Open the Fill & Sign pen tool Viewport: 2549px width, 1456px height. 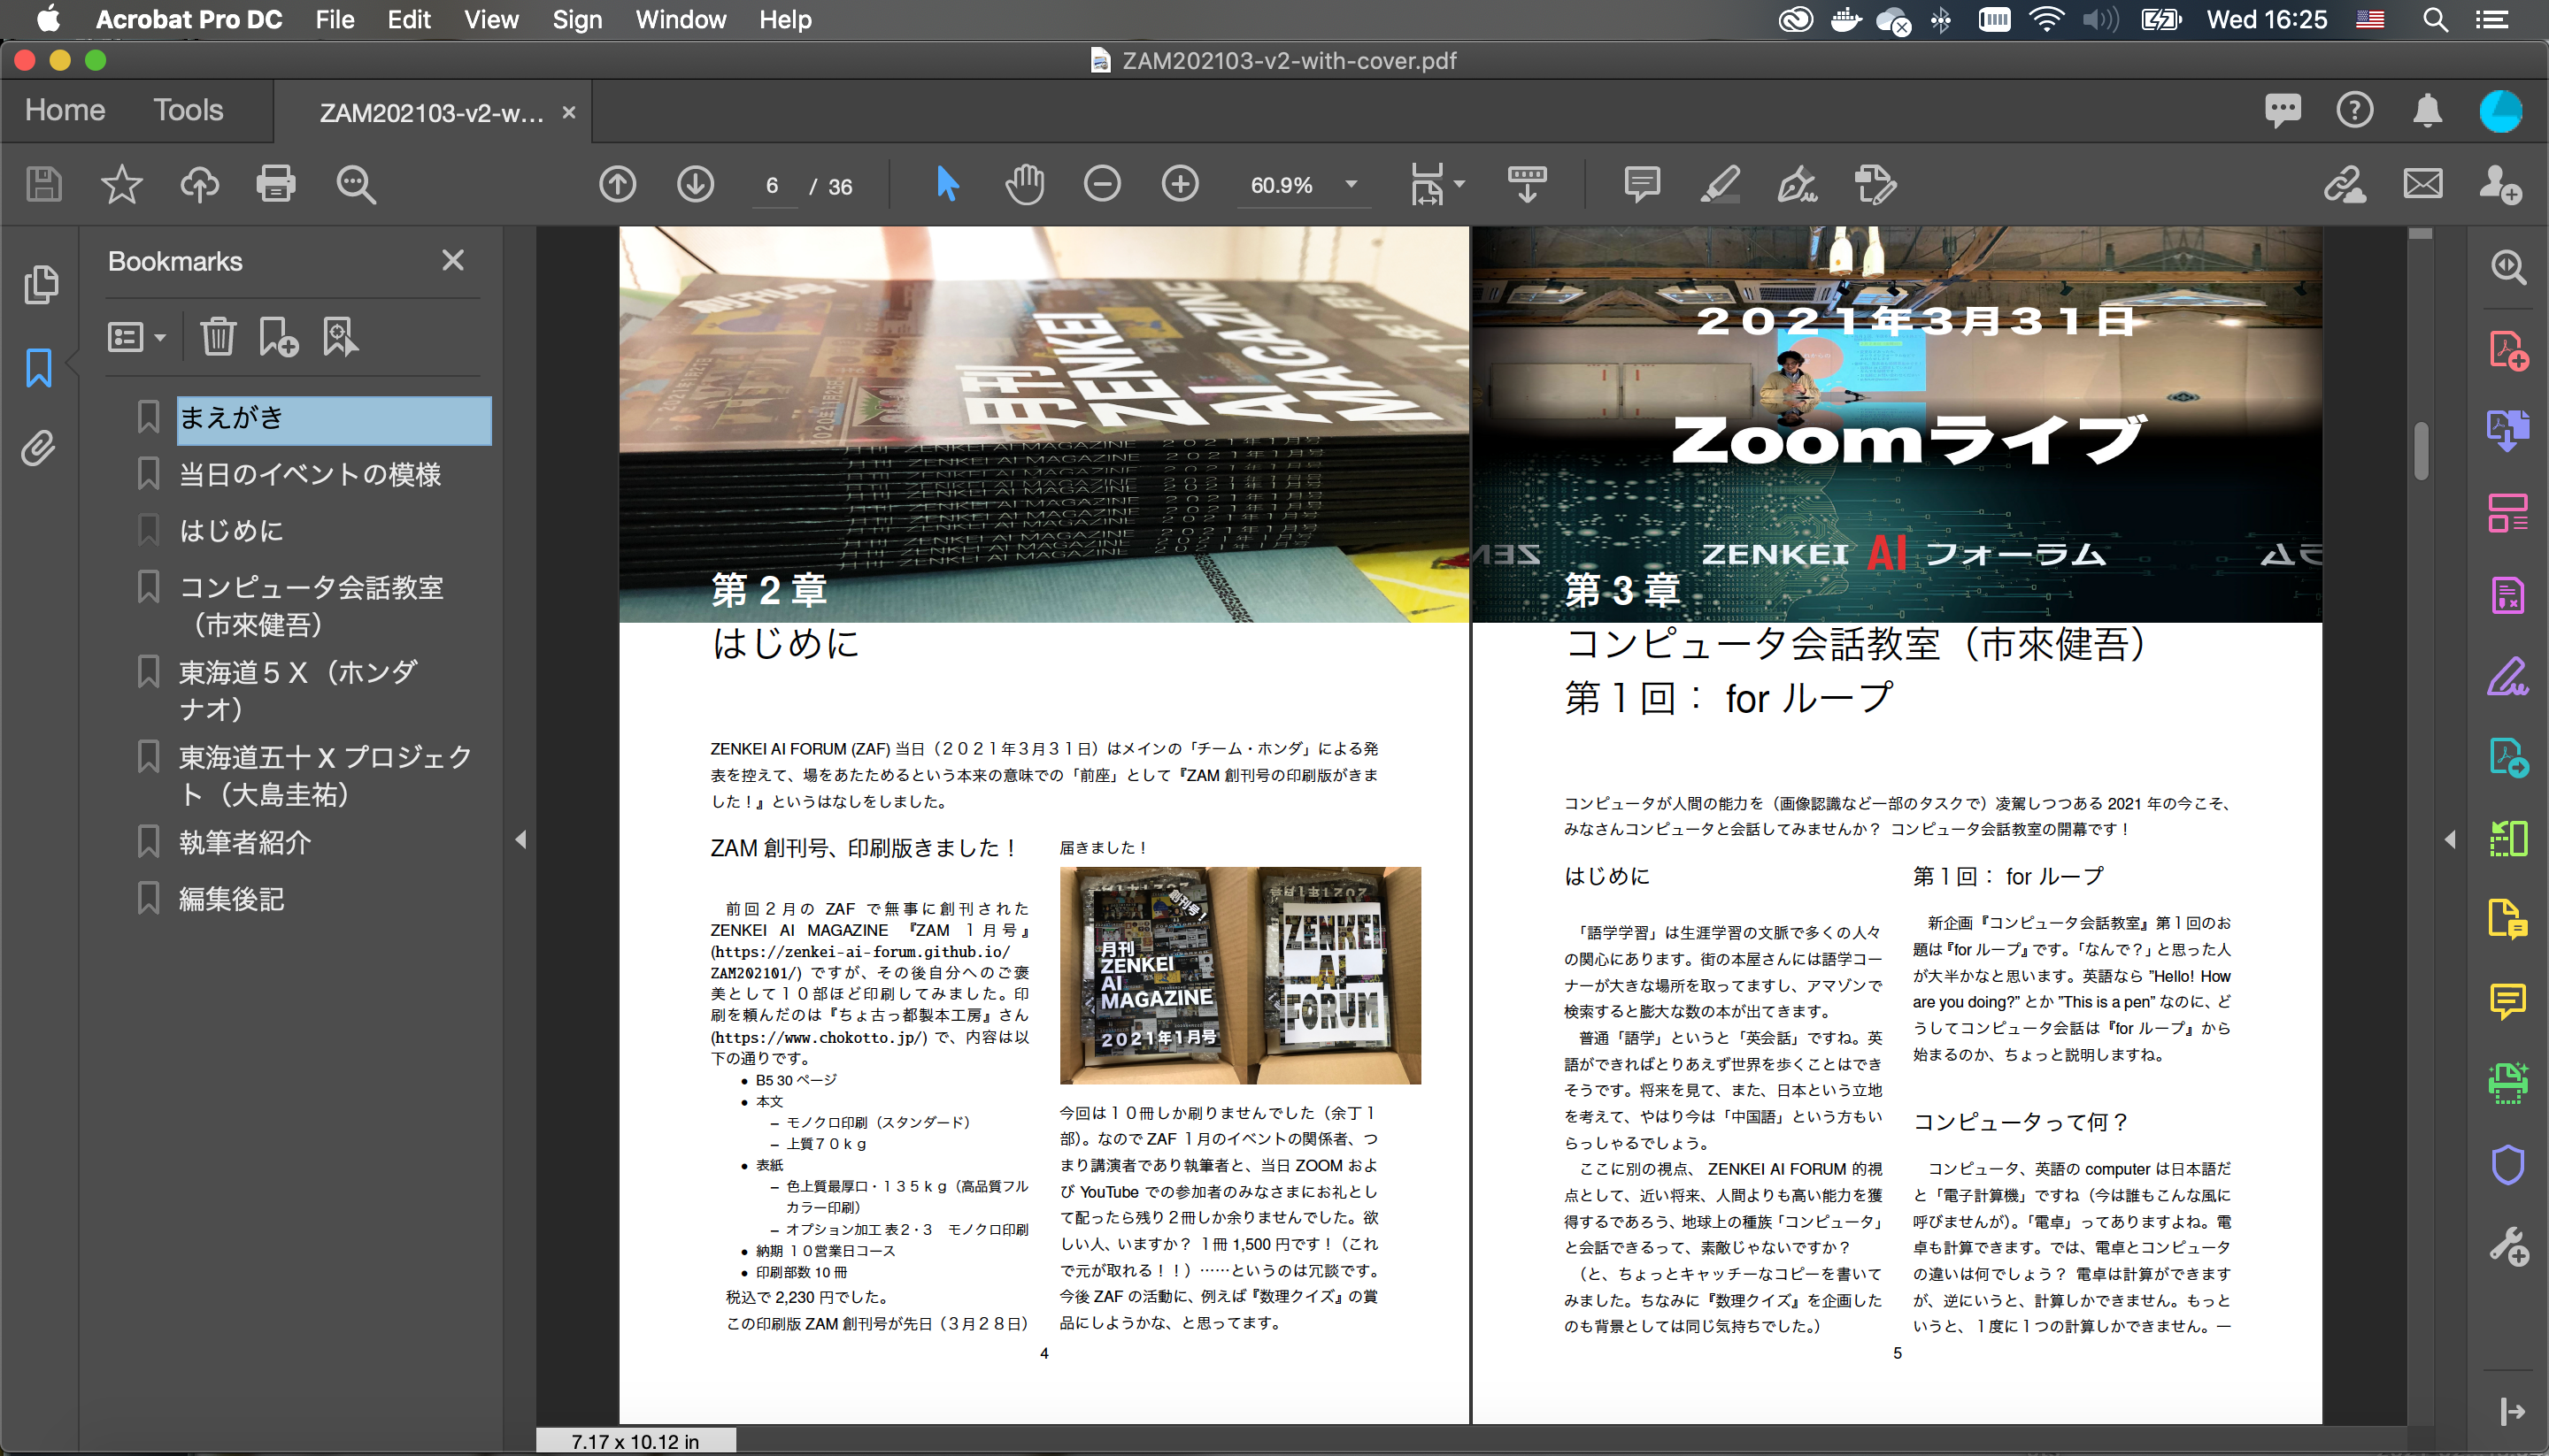click(1797, 185)
